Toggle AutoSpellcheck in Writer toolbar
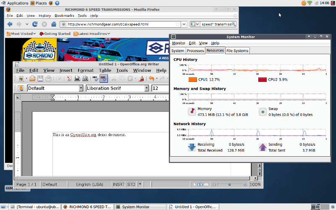Viewport: 336px width, 210px height. coord(103,79)
